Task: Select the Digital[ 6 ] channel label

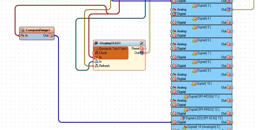Action: coord(204,40)
